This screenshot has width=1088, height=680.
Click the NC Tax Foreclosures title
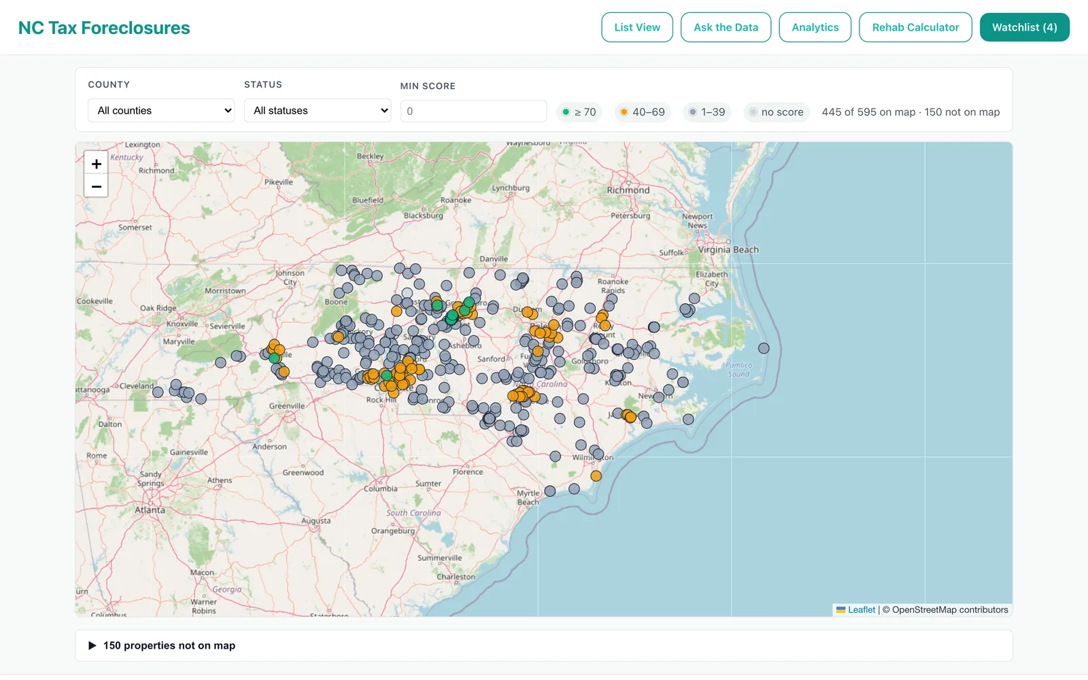coord(104,28)
